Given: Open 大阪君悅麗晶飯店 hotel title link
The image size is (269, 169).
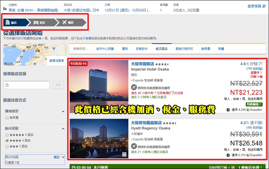Looking at the screenshot, I should [x=146, y=123].
